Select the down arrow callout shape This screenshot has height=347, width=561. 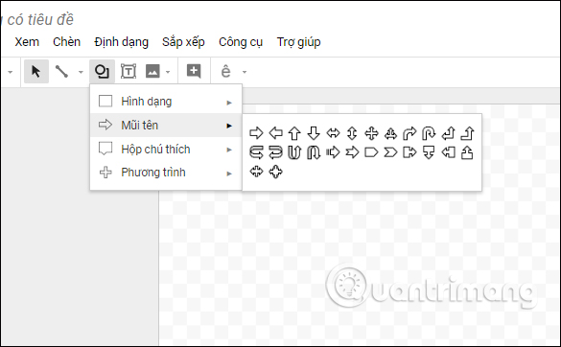click(x=429, y=152)
